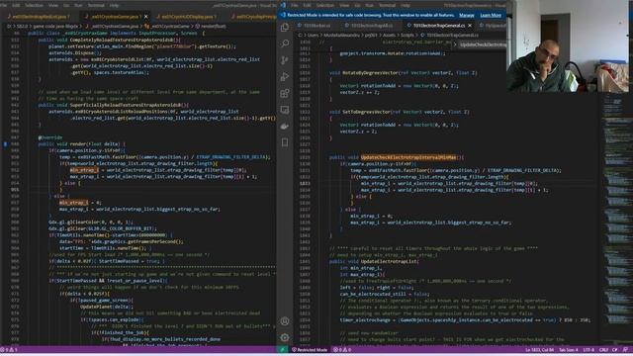Screen dimensions: 633x356
Task: Click the highlighted min_etrap_i assignment from drawing_filter
Action: click(84, 170)
